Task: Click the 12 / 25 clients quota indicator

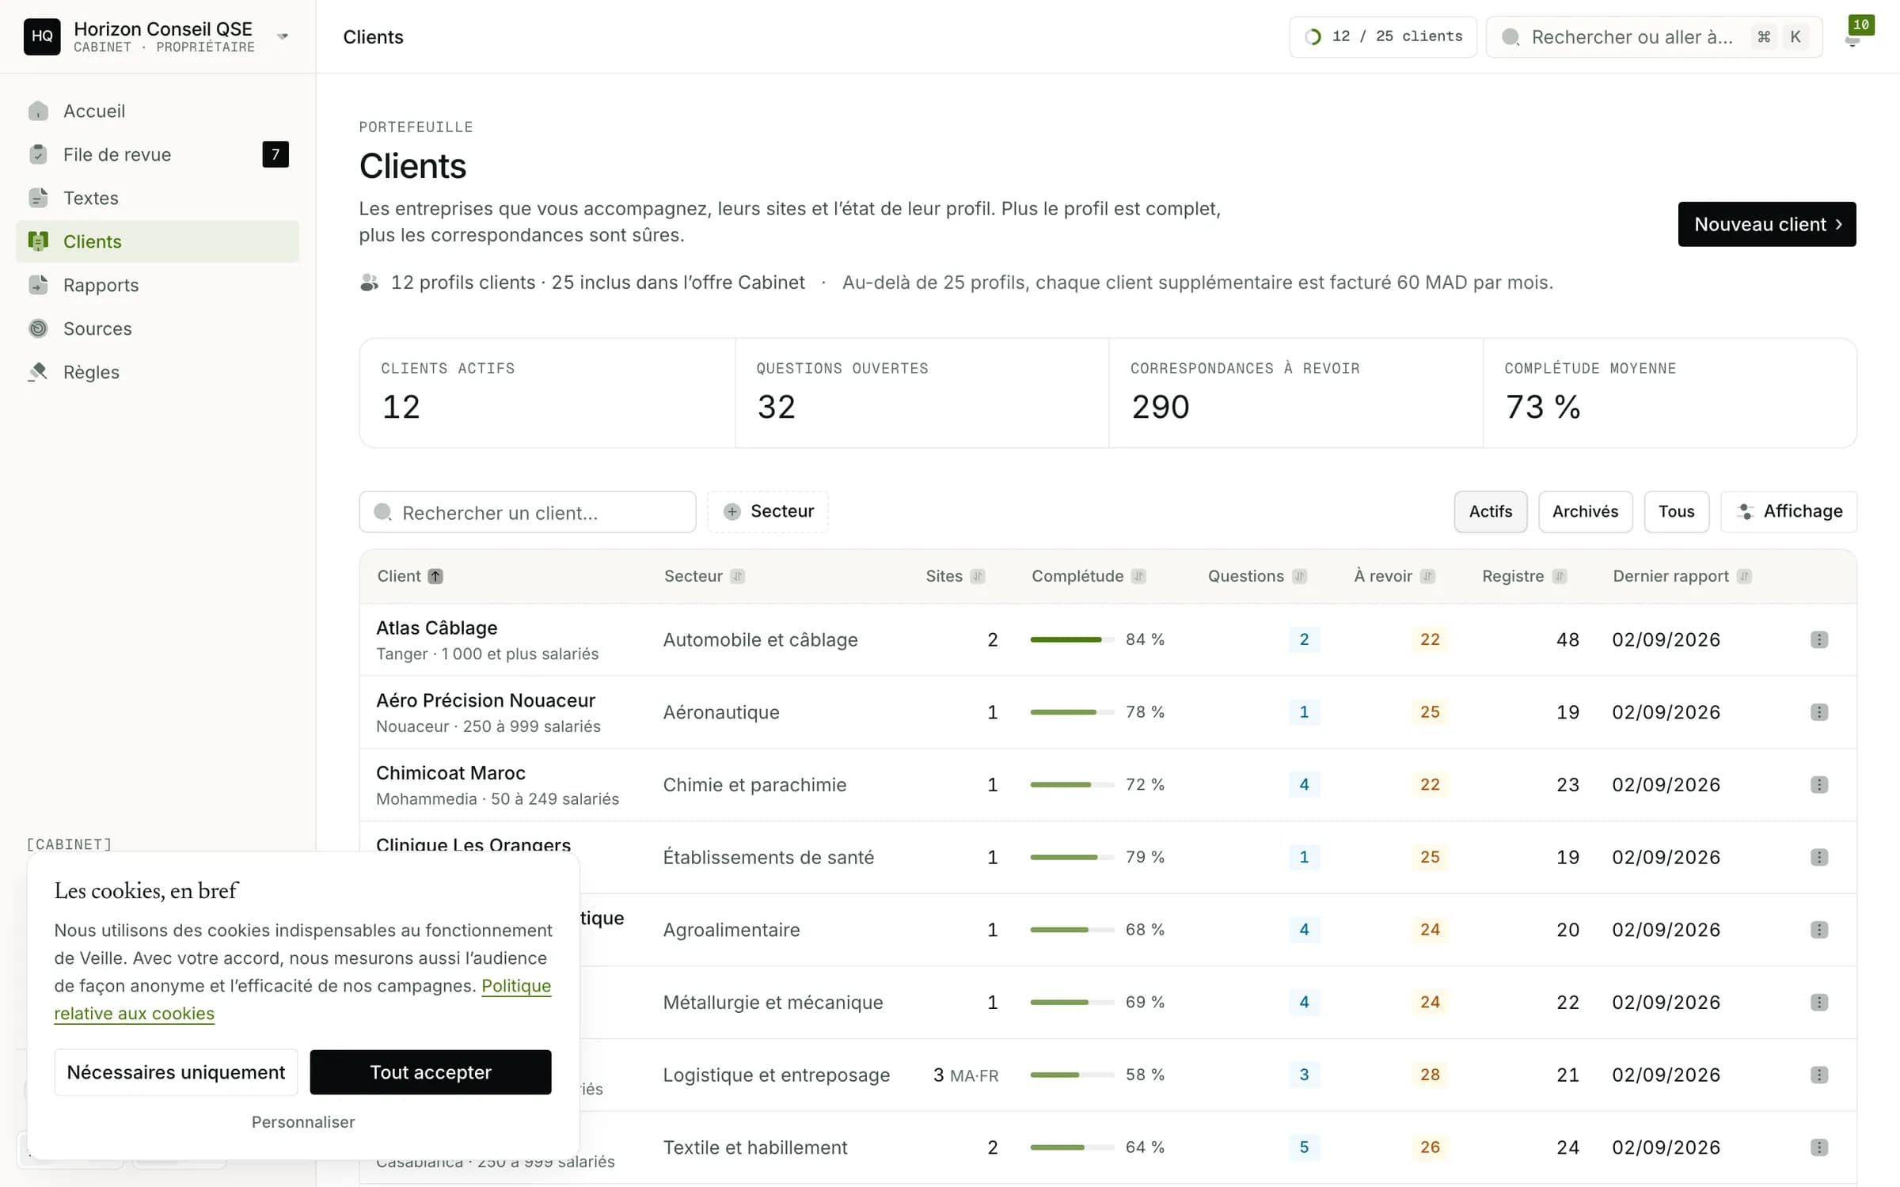Action: [1383, 36]
